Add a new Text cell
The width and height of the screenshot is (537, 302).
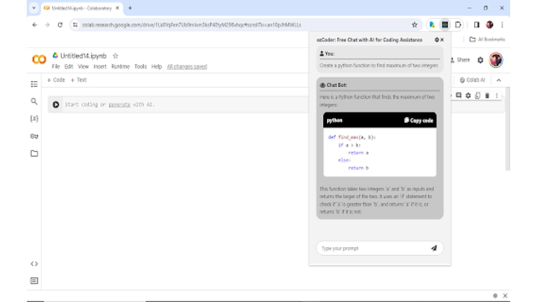pos(79,80)
